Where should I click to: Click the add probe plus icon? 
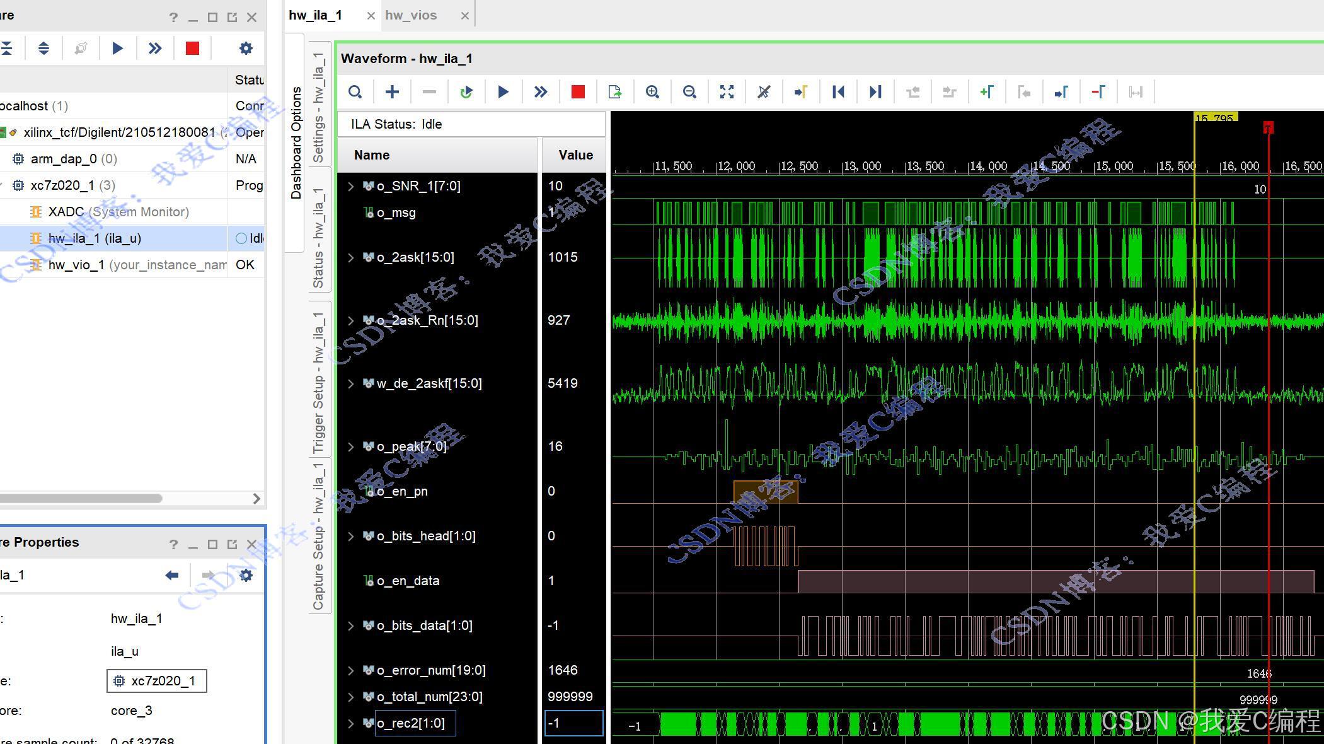392,92
